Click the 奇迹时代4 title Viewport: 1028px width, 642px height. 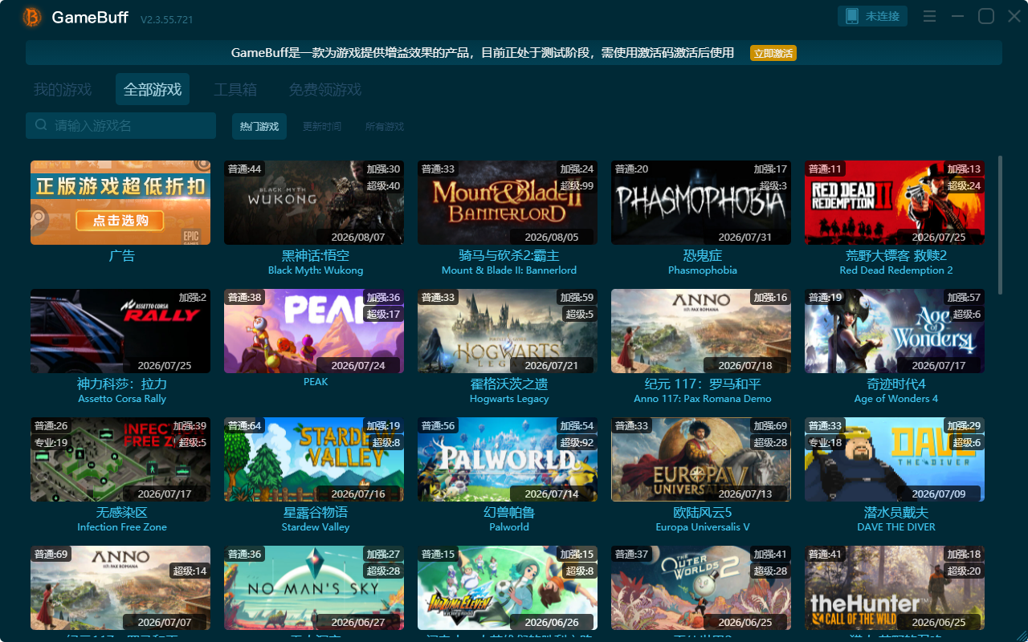point(896,384)
